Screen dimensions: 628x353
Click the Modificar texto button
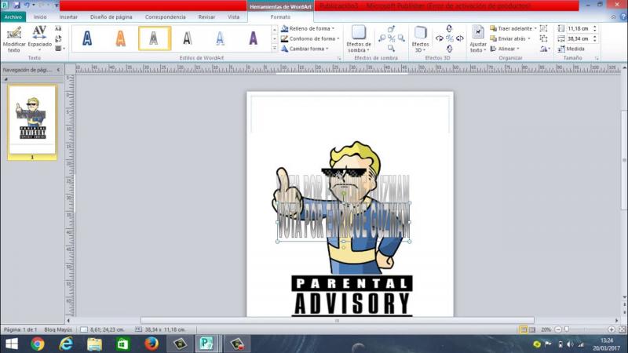pyautogui.click(x=13, y=39)
